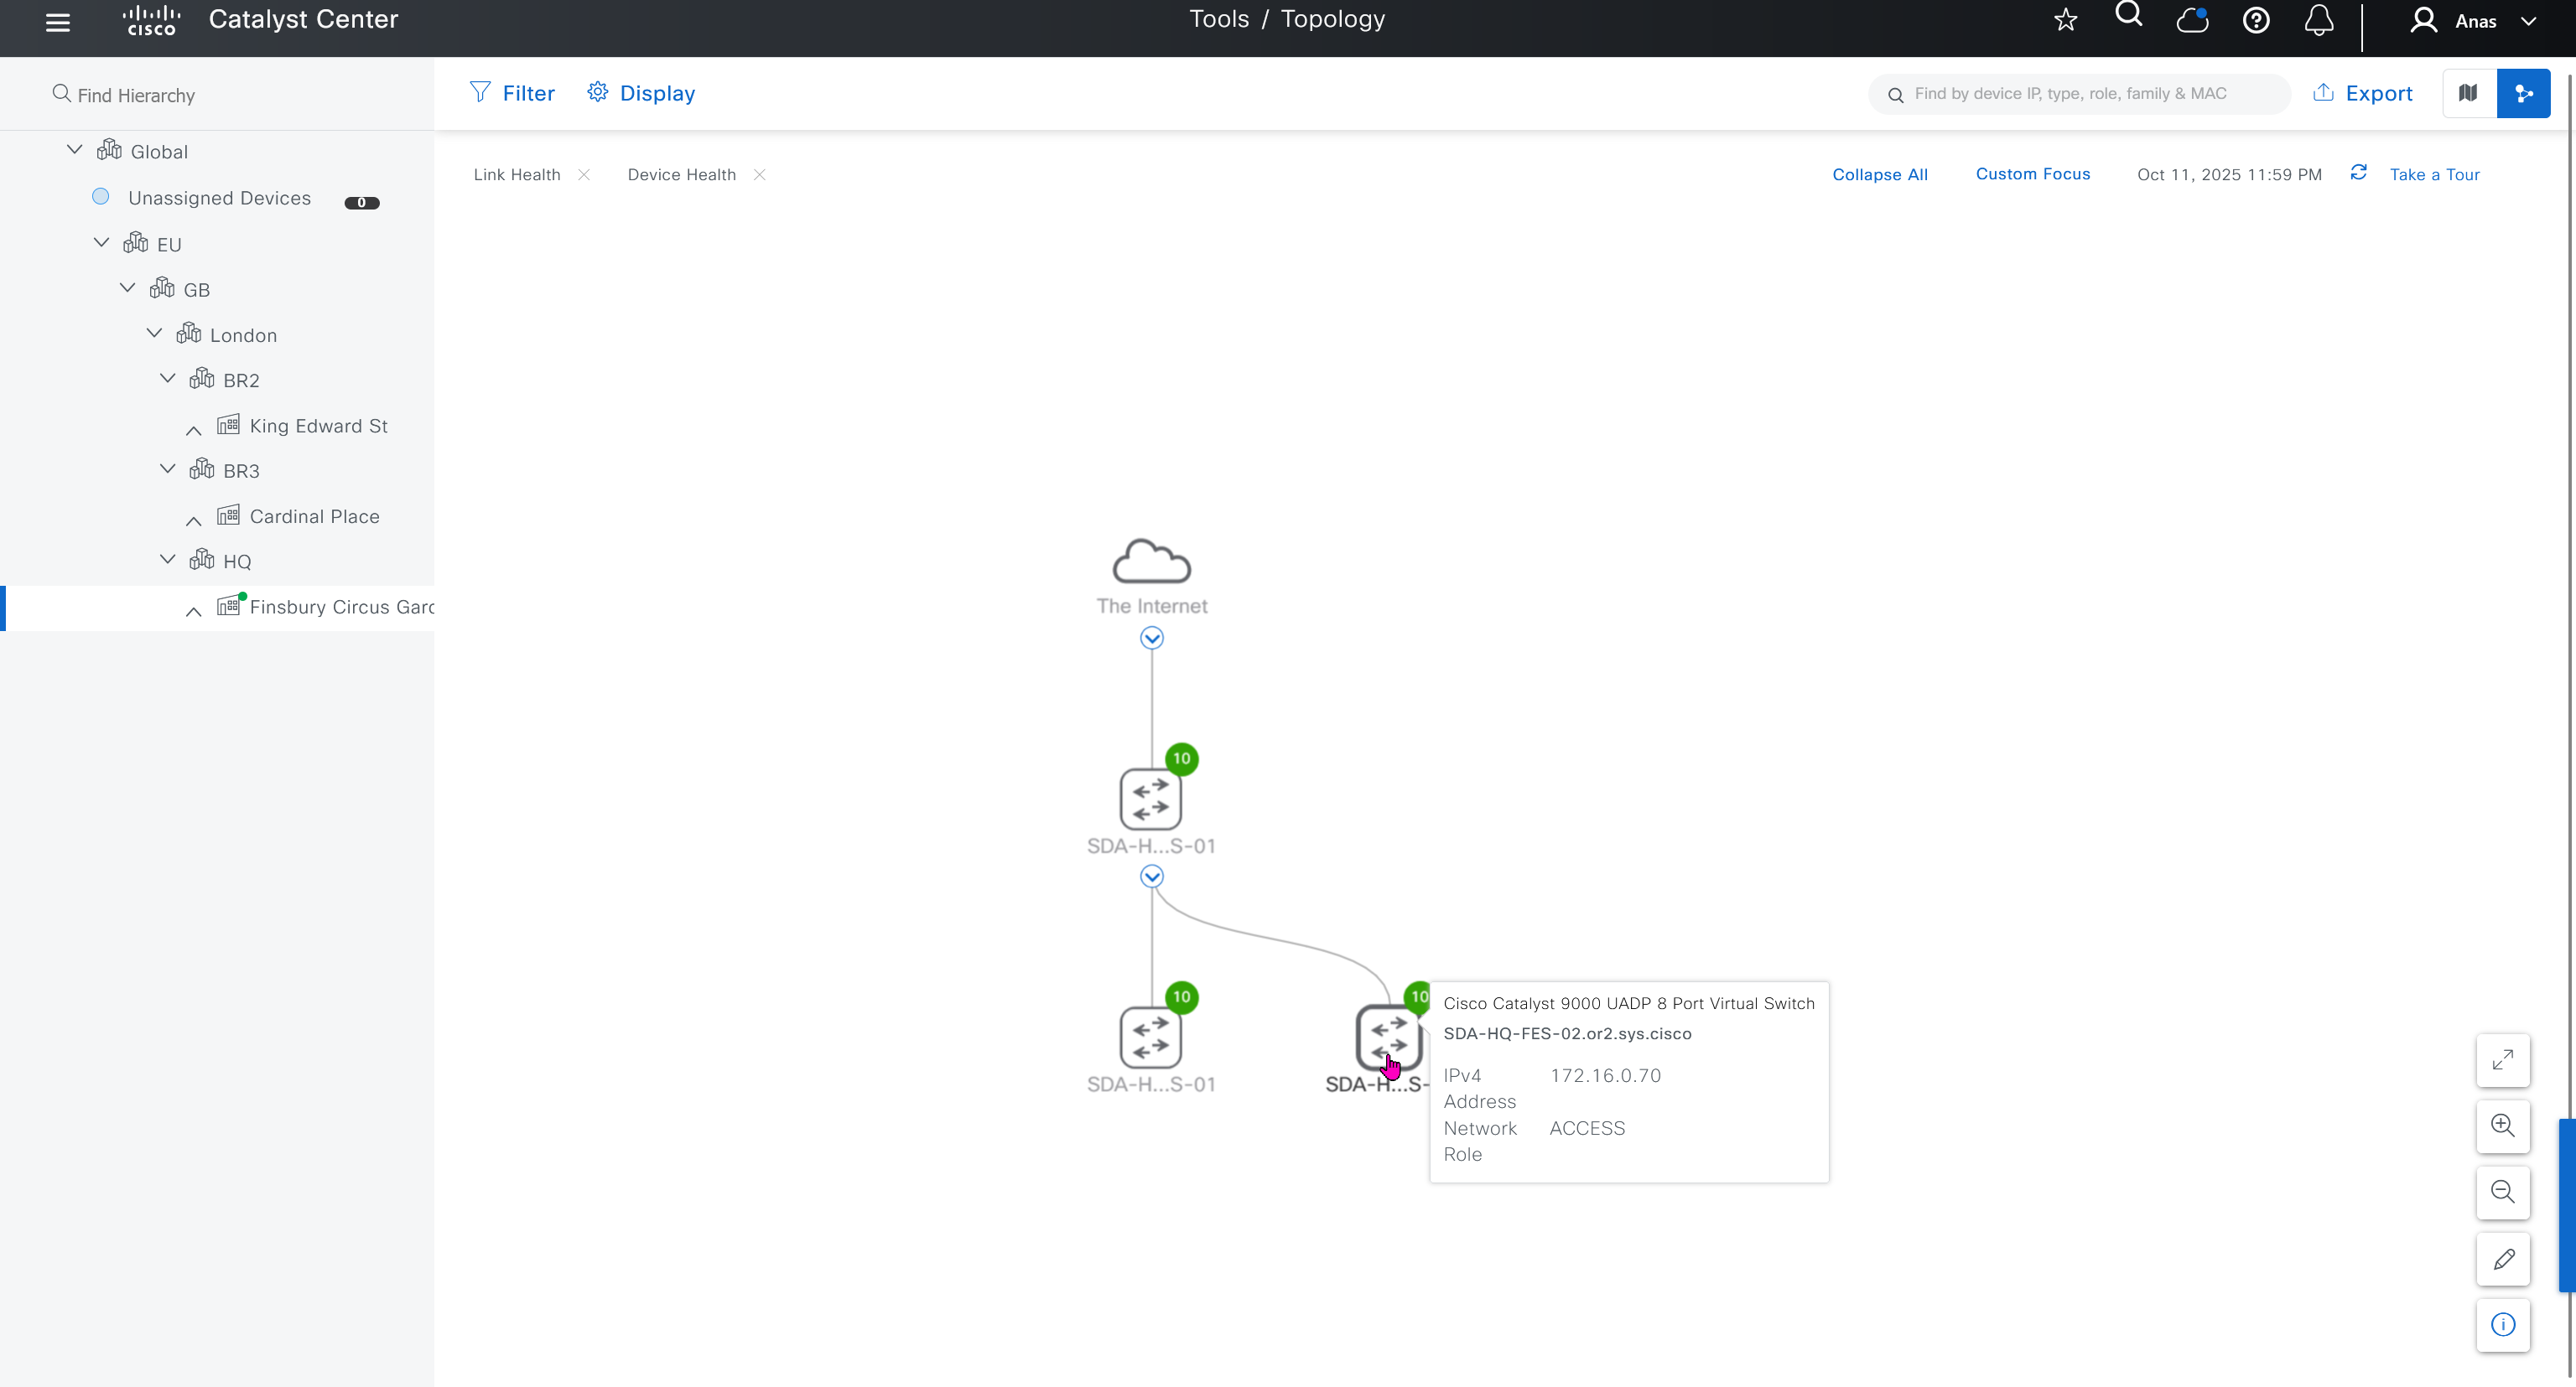Collapse node below The Internet cloud
The height and width of the screenshot is (1387, 2576).
point(1152,638)
